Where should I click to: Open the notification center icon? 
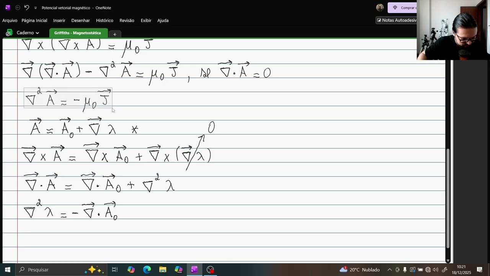coord(479,269)
